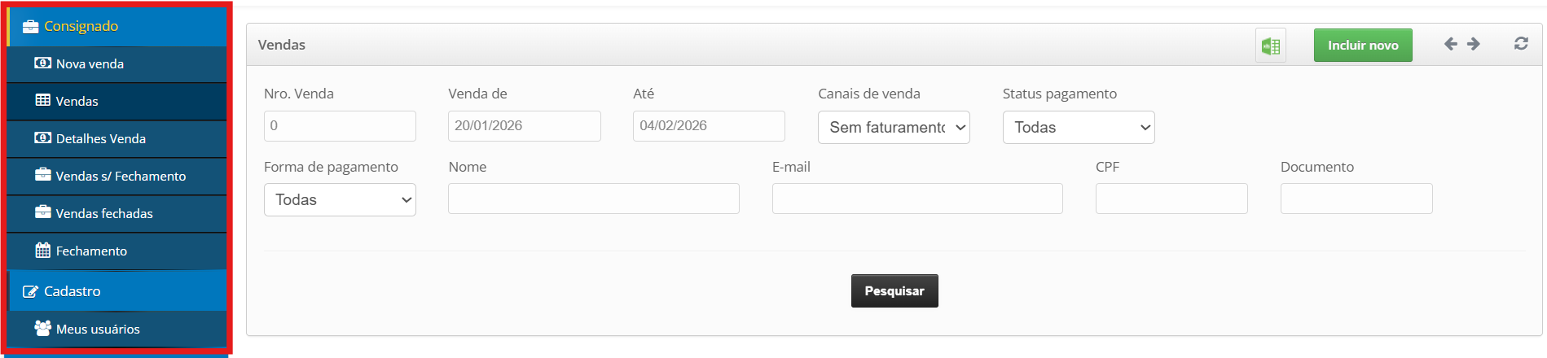The height and width of the screenshot is (358, 1547).
Task: Click the Incluir novo button
Action: click(1363, 46)
